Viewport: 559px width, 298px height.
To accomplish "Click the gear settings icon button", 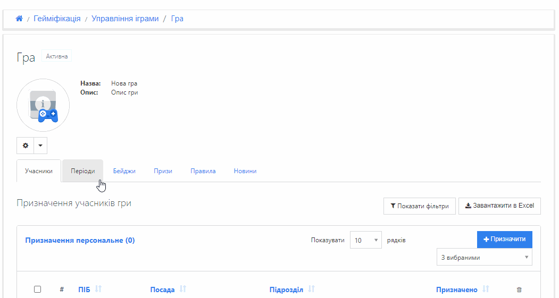I will (x=25, y=145).
